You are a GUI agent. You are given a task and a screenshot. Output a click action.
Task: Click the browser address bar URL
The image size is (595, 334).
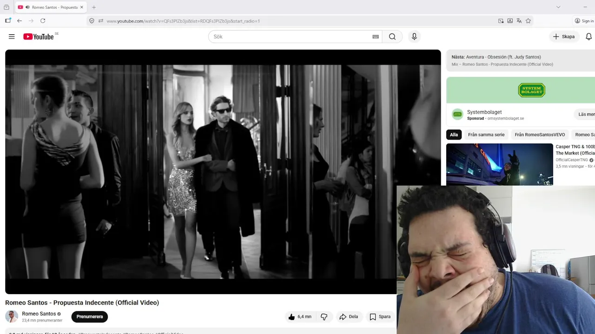click(x=183, y=21)
